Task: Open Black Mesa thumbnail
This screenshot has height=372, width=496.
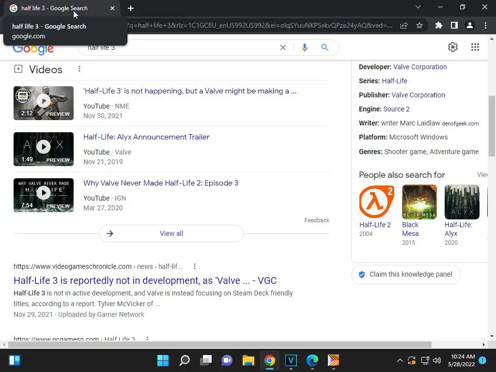Action: pos(419,202)
